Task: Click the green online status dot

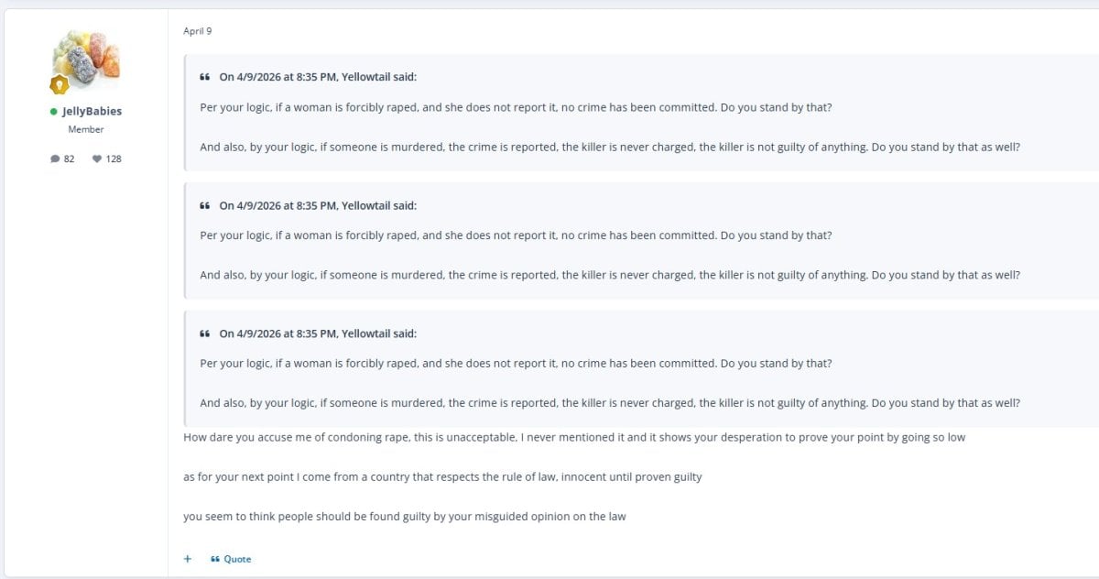Action: coord(54,112)
